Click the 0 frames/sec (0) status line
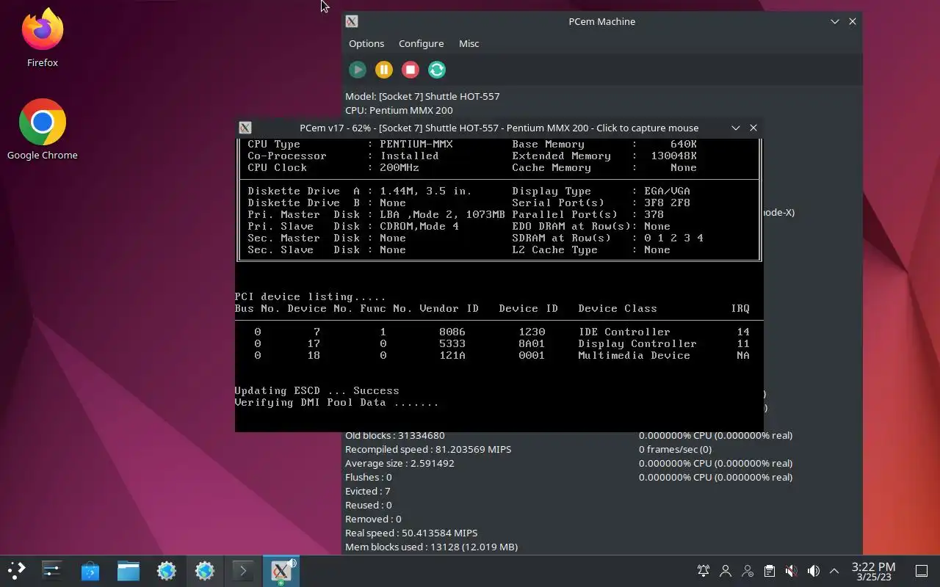The width and height of the screenshot is (940, 587). 675,449
